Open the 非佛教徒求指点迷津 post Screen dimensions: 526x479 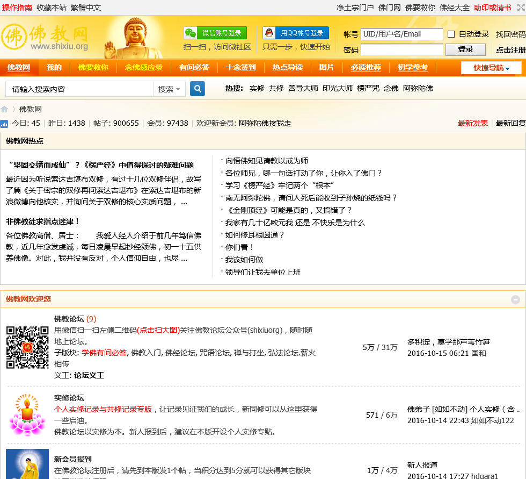tap(42, 221)
